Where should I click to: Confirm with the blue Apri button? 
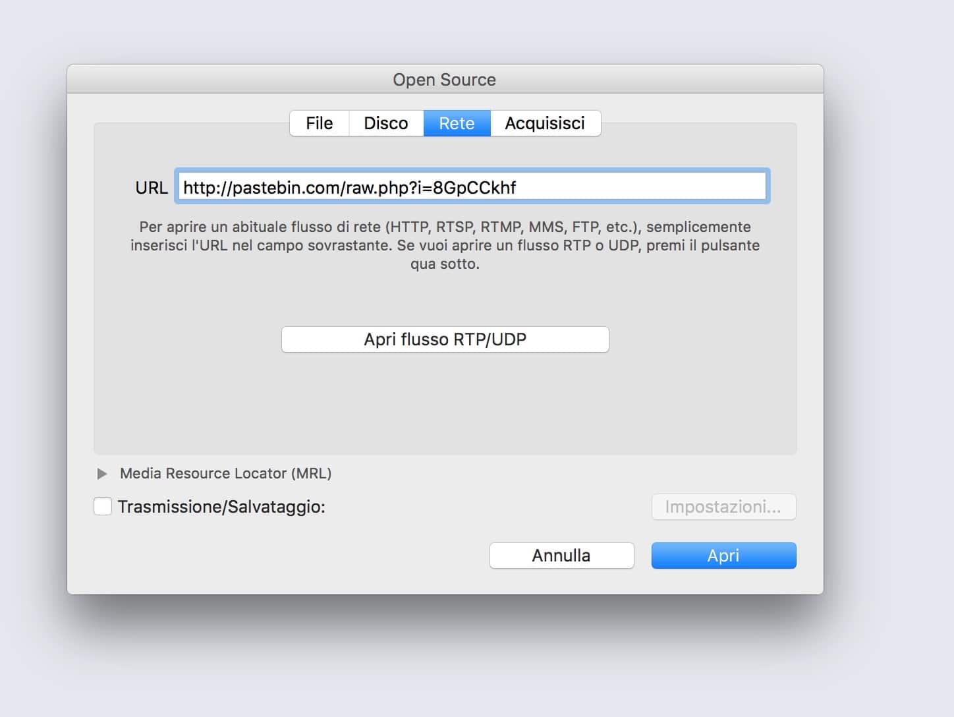tap(723, 556)
